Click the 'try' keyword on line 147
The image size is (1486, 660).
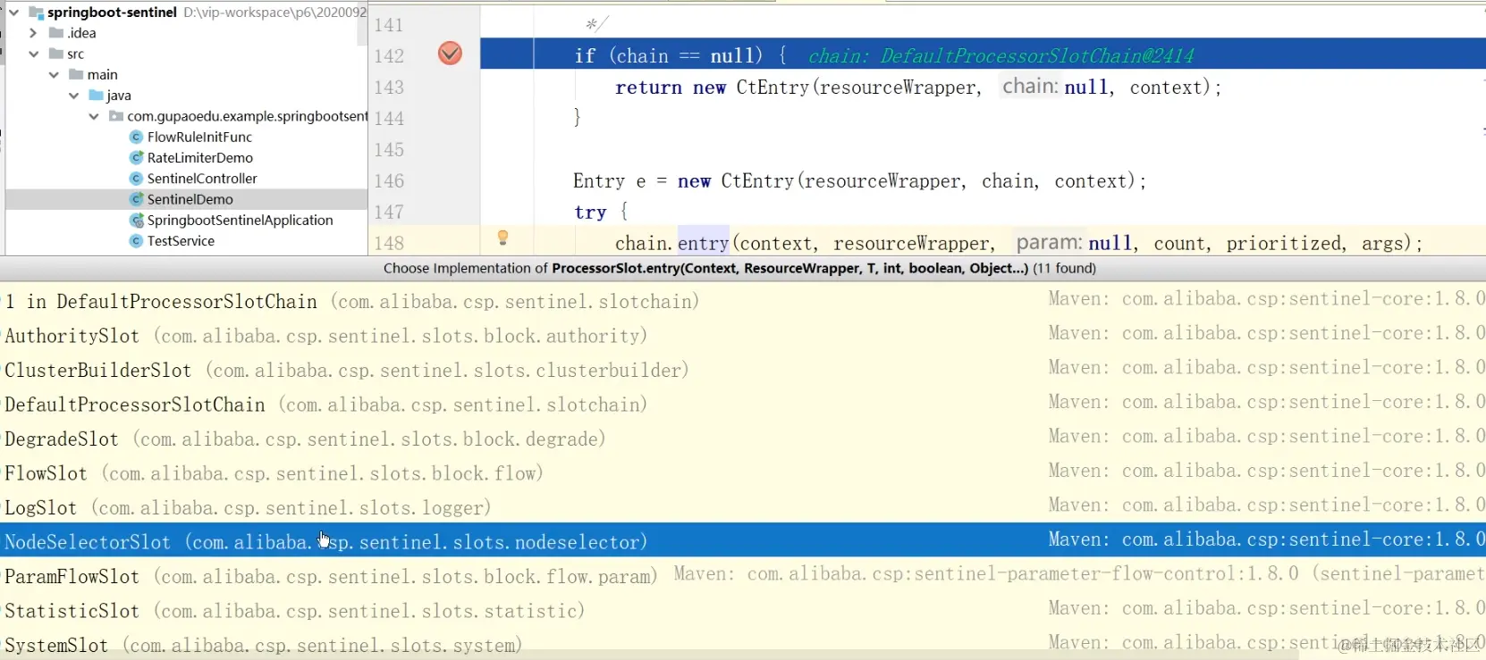[590, 213]
